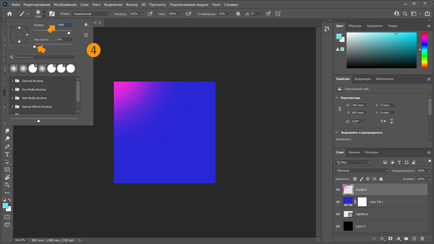Open the Градиенты tab
This screenshot has width=434, height=244.
(375, 26)
